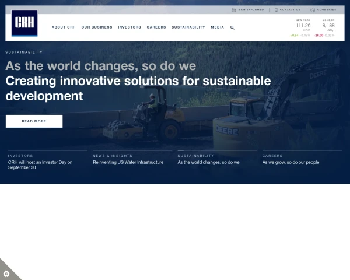Open the Careers menu
The width and height of the screenshot is (350, 280).
coord(156,27)
